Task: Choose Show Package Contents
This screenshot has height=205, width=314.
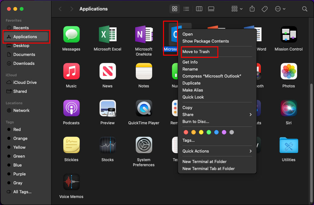Action: coord(217,41)
